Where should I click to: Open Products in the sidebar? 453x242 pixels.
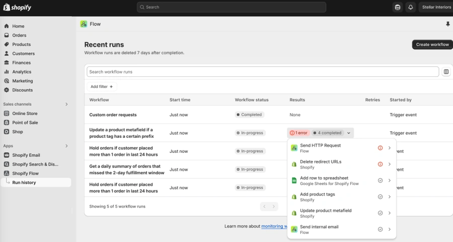click(21, 44)
